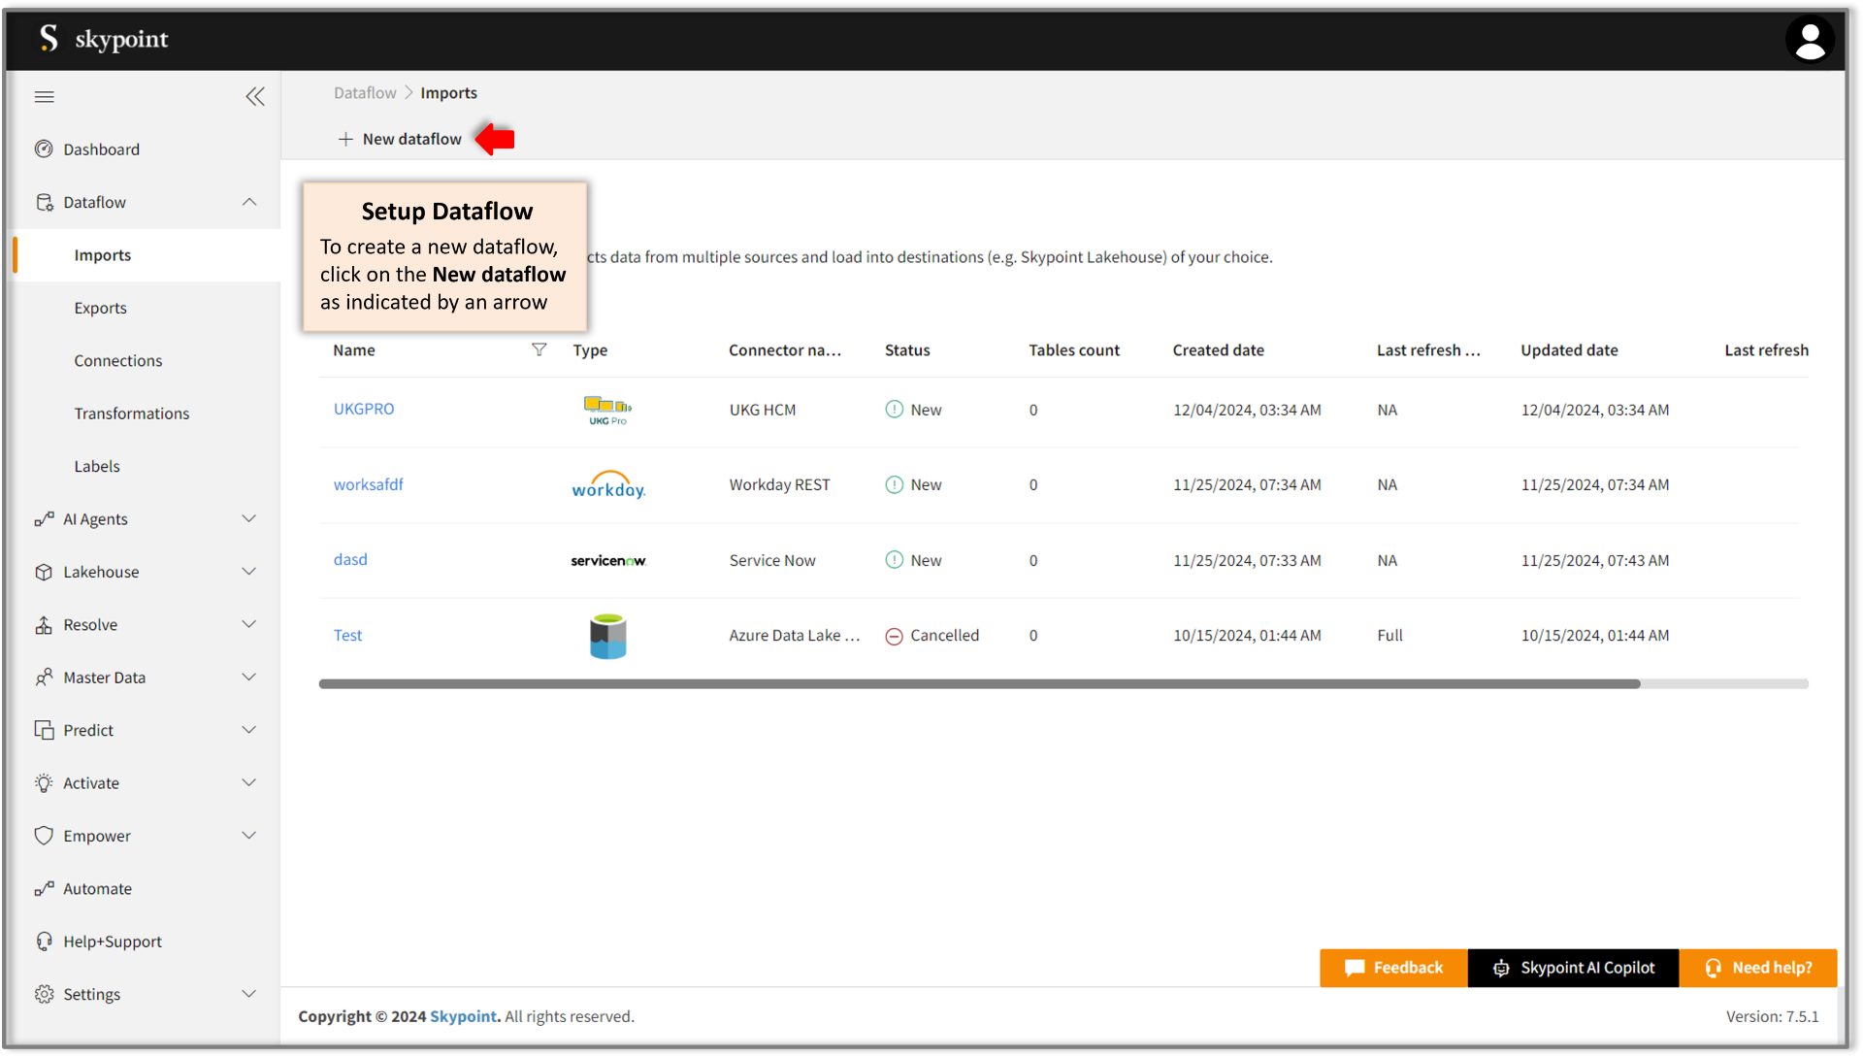The image size is (1863, 1057).
Task: Click Dataflow in the breadcrumb
Action: pos(365,93)
